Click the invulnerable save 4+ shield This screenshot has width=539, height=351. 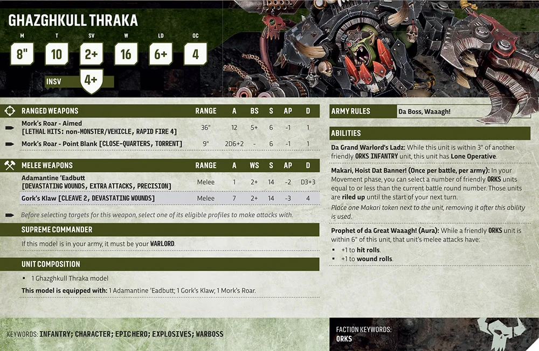pos(91,81)
